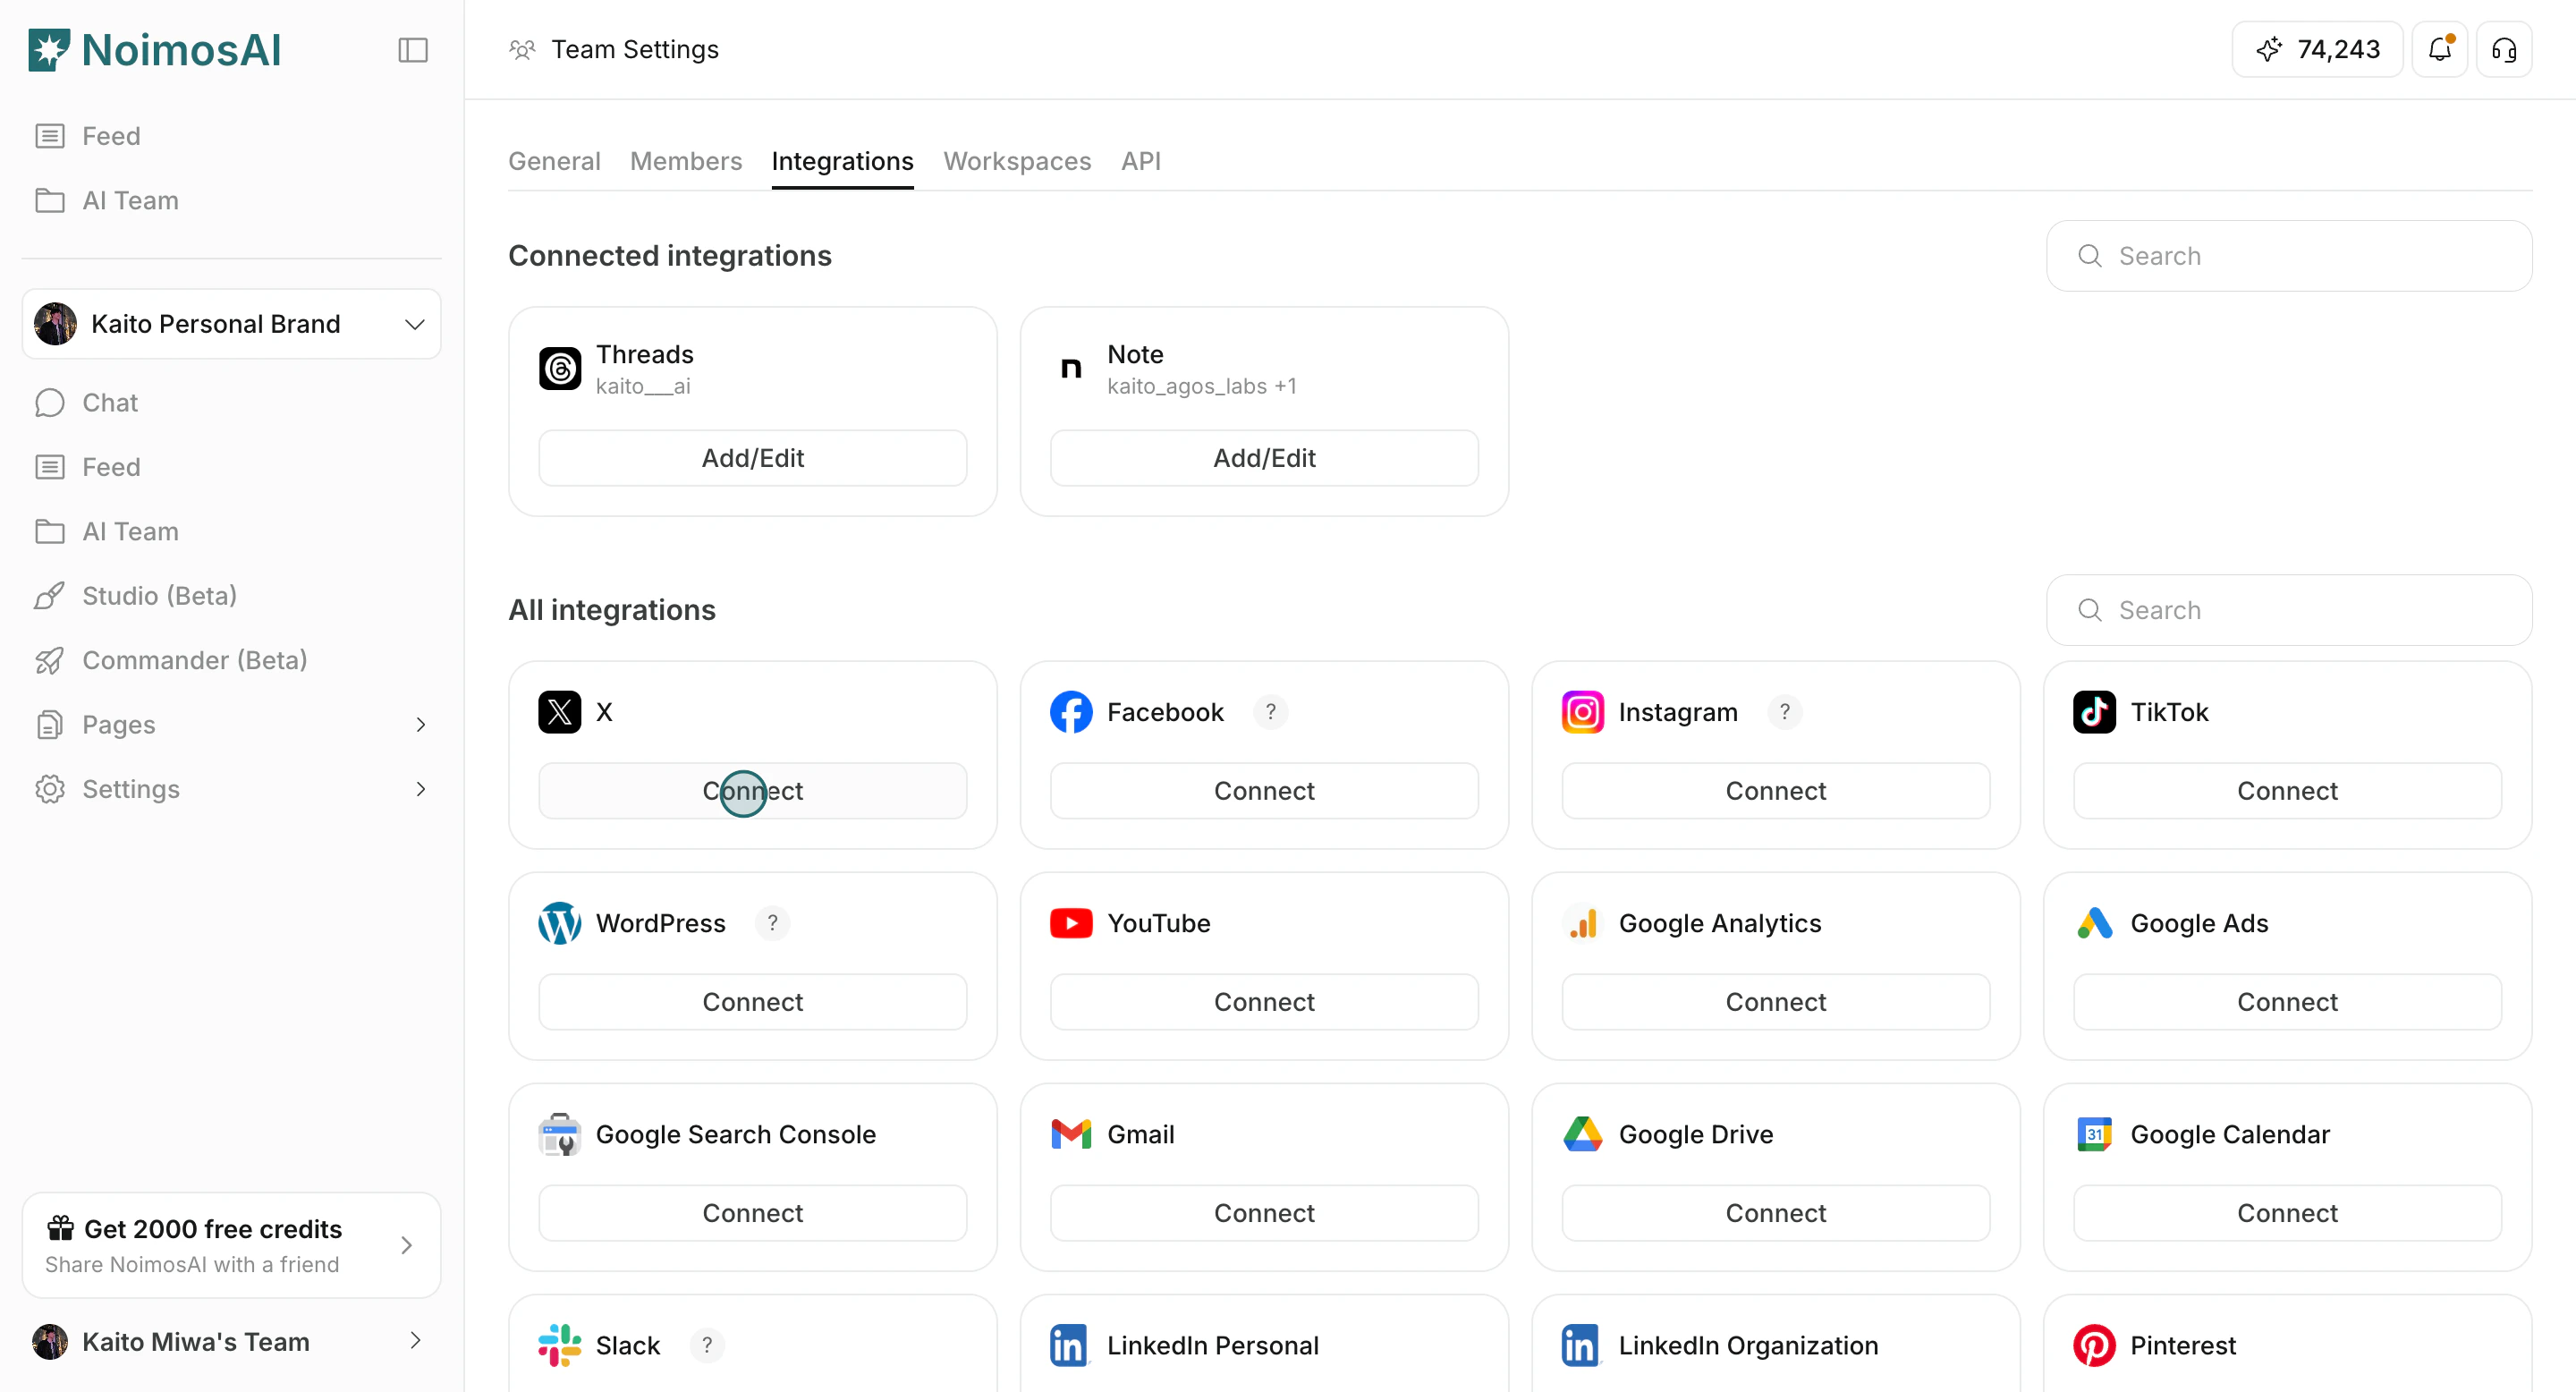Click the headset support icon
The width and height of the screenshot is (2576, 1392).
(x=2504, y=49)
